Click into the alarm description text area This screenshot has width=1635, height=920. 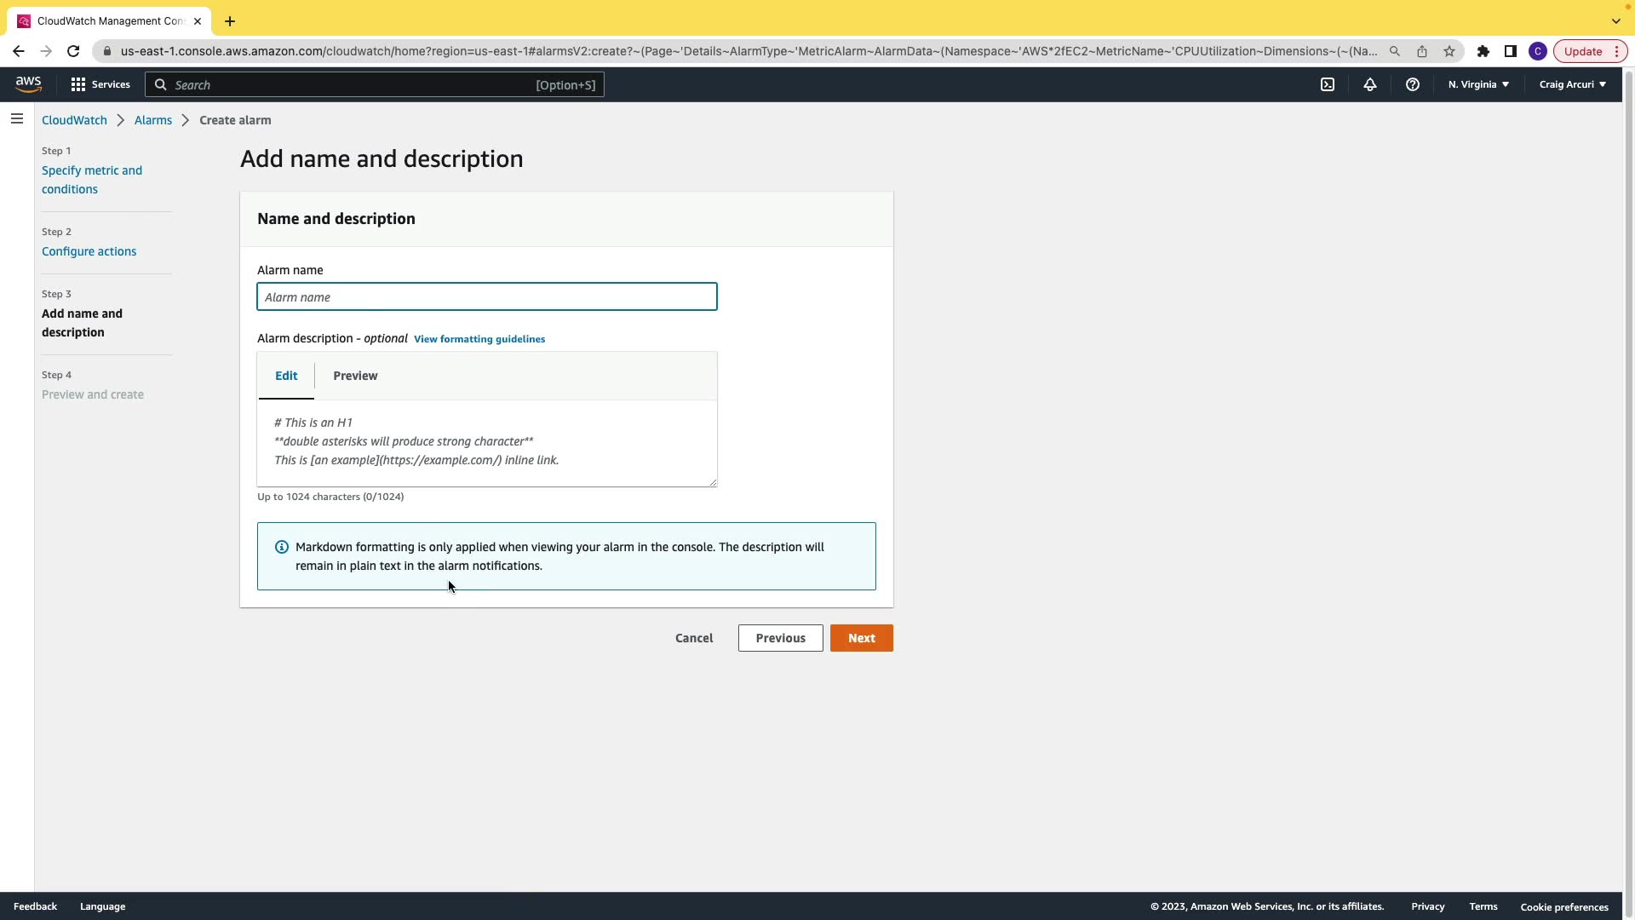486,443
